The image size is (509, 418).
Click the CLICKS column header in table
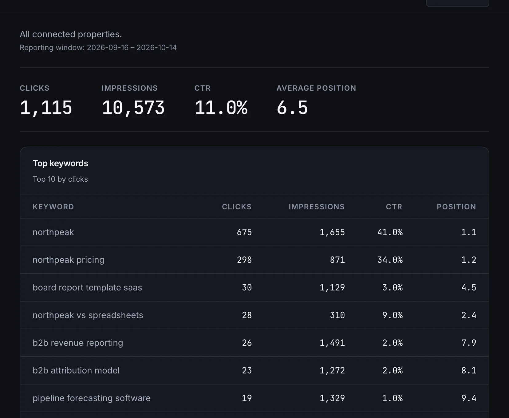tap(237, 207)
